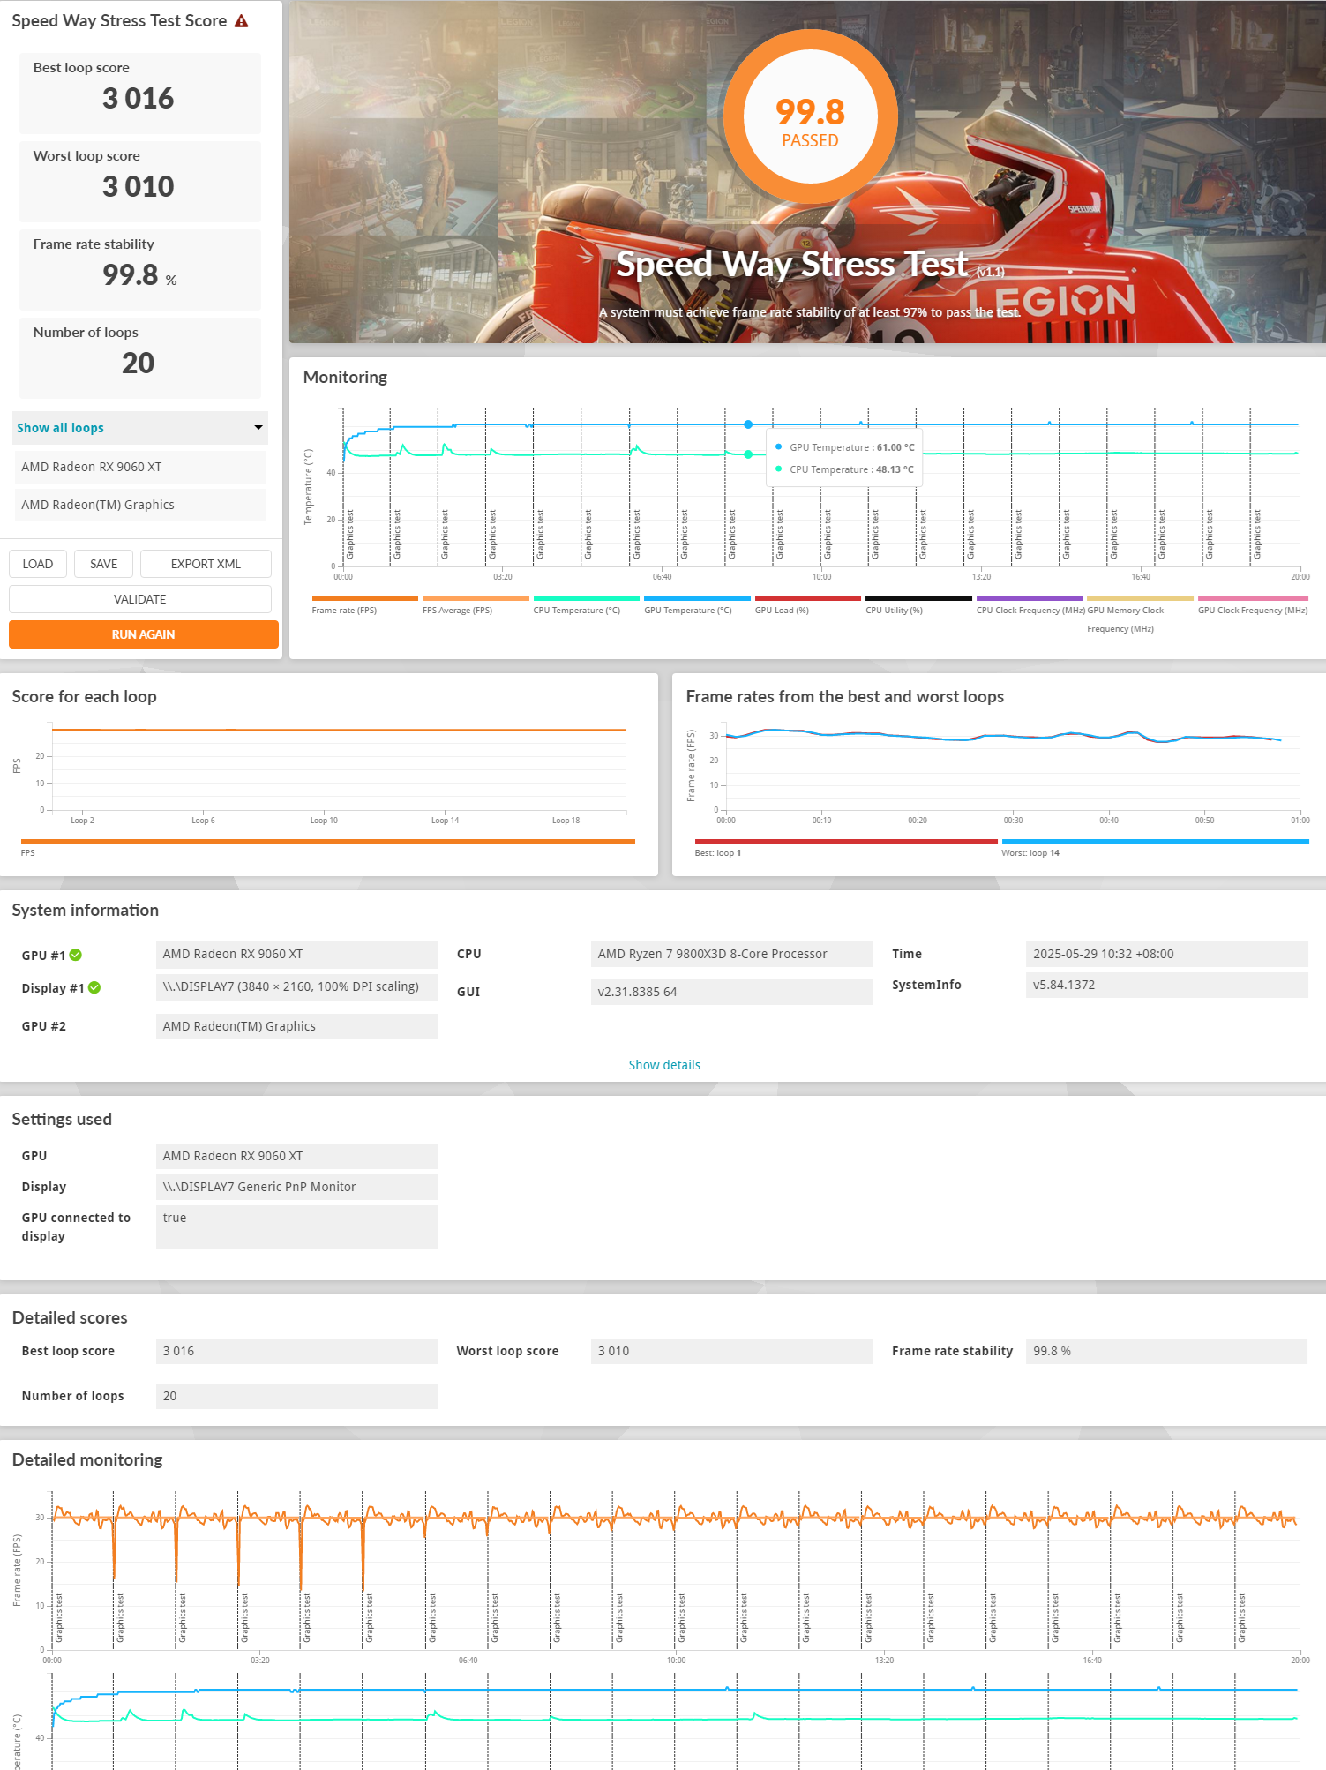Click Detailed scores Number of loops 20 field
The height and width of the screenshot is (1770, 1326).
[x=296, y=1396]
